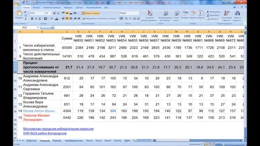Viewport: 260px width, 146px height.
Task: Open Format as Table gallery
Action: [165, 16]
